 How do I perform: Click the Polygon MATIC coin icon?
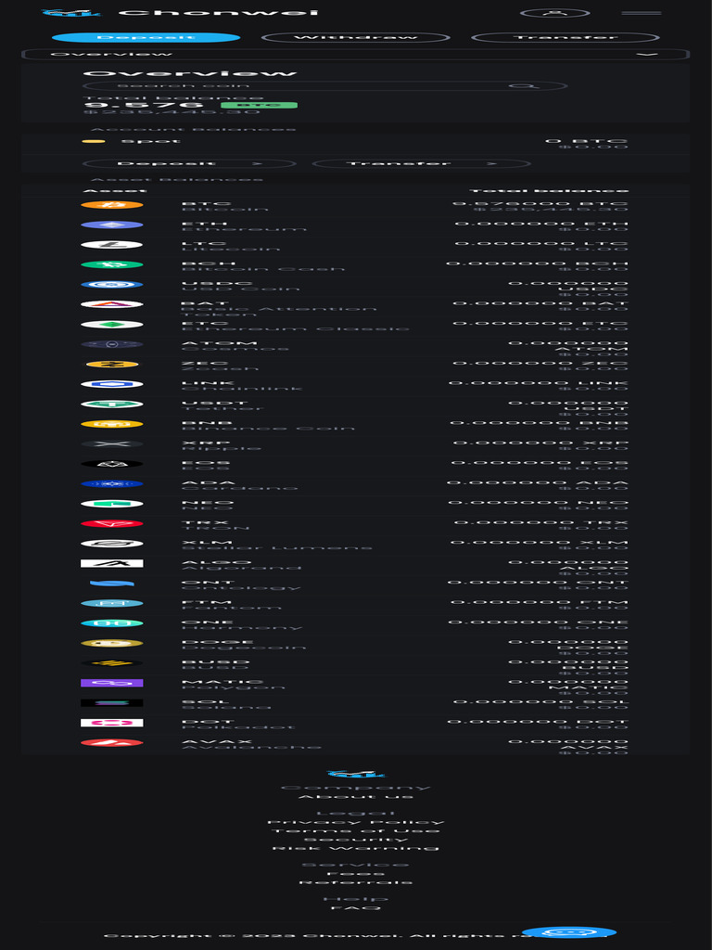coord(112,683)
